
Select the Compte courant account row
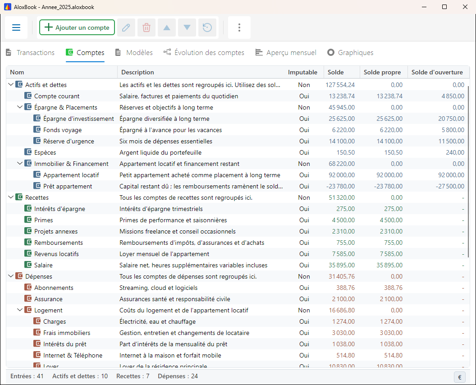click(237, 96)
